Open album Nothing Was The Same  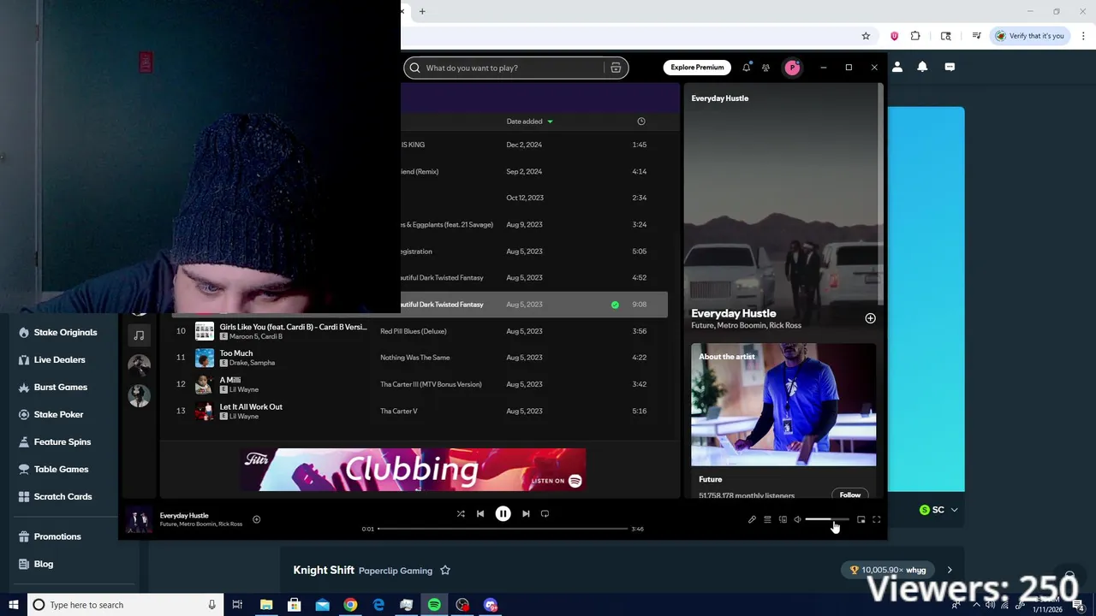415,358
